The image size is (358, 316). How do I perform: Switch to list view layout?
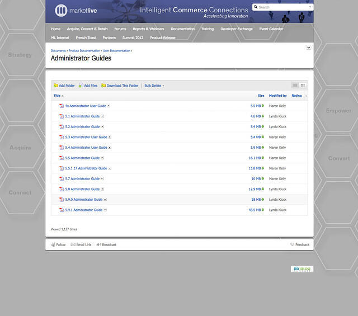point(295,86)
